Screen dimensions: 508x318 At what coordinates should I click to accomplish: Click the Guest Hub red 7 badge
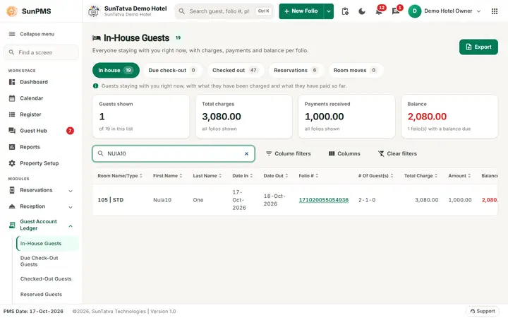[70, 131]
